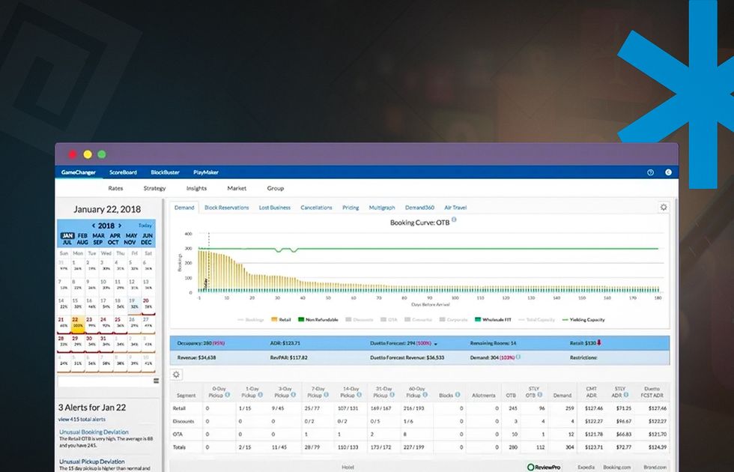The width and height of the screenshot is (734, 472).
Task: Select the Block Reservations tab
Action: (226, 208)
